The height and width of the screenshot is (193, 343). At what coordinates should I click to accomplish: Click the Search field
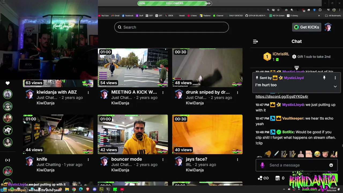coord(171,27)
